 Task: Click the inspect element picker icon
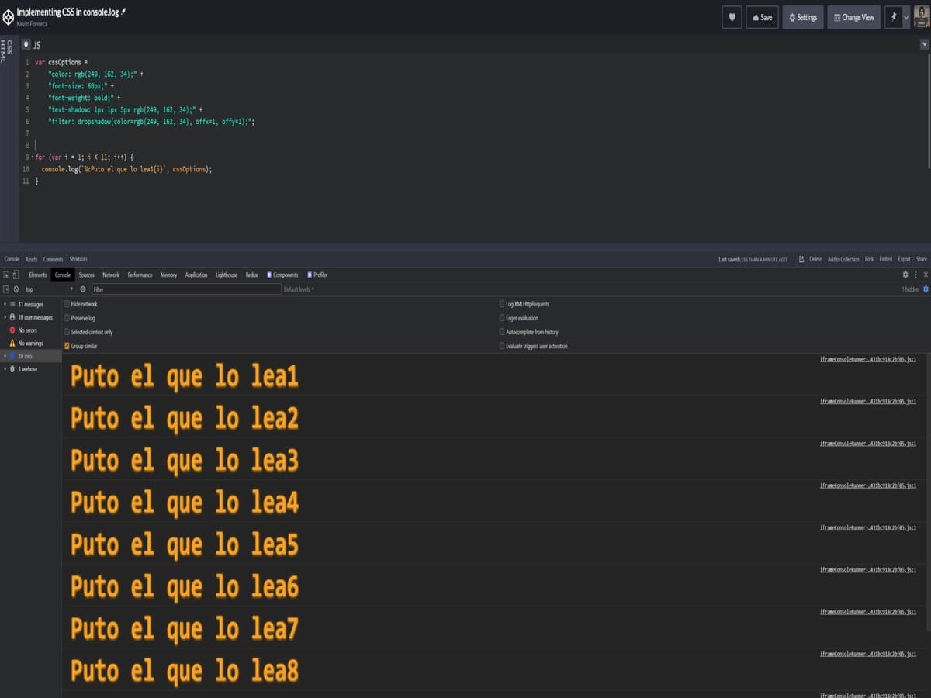pos(6,275)
